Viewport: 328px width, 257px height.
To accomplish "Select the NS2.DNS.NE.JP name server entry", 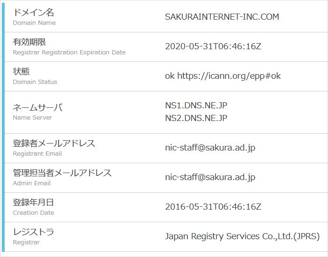I will (196, 118).
